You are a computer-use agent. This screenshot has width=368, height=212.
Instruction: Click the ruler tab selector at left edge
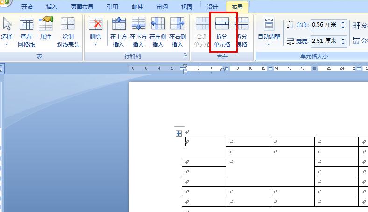[1, 68]
